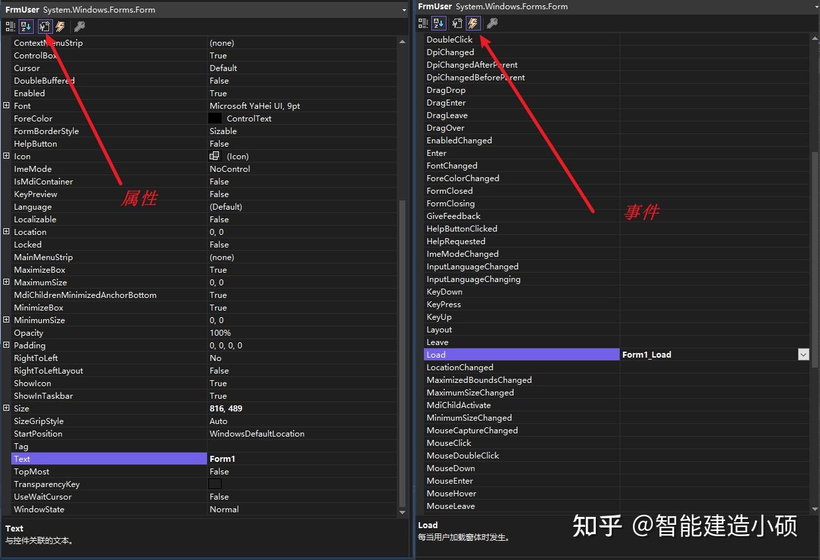Expand the Padding property

pos(5,345)
